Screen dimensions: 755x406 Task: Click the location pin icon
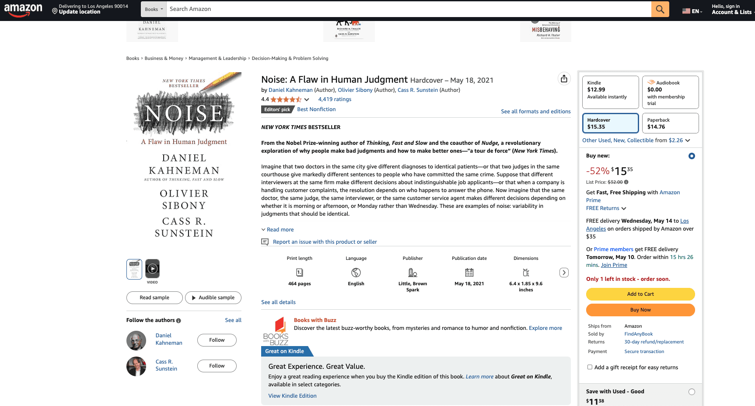click(x=55, y=11)
